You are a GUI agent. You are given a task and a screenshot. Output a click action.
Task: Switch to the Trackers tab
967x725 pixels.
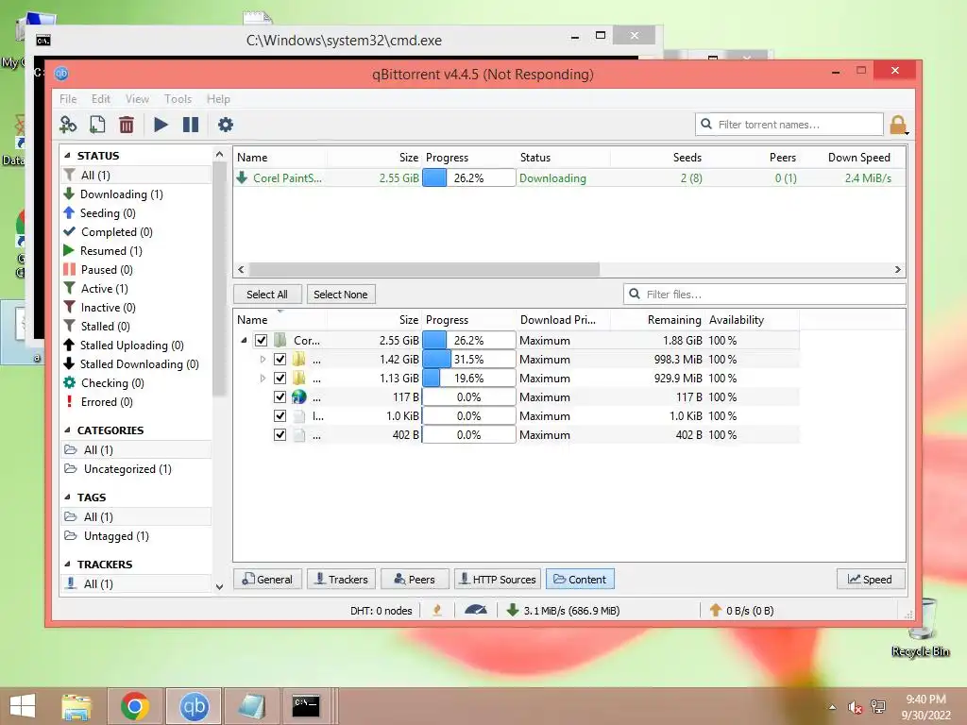[341, 580]
